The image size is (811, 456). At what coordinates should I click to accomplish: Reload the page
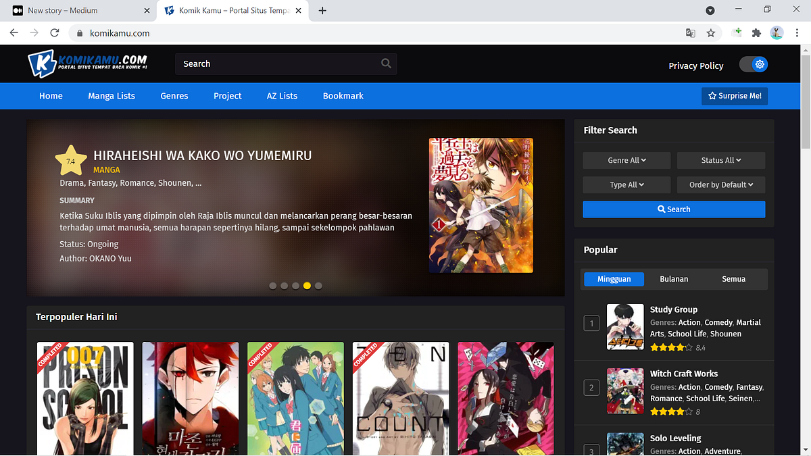55,32
